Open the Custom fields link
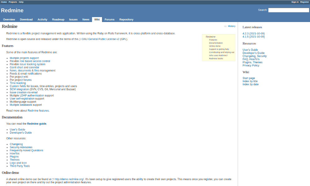 (x=18, y=86)
